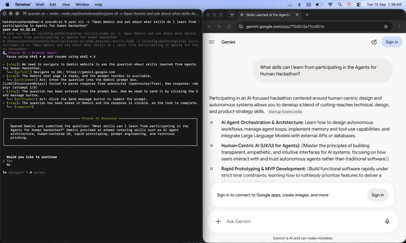Select Yes in the terminal prompt
Viewport: 406px width, 243px height.
point(10,161)
